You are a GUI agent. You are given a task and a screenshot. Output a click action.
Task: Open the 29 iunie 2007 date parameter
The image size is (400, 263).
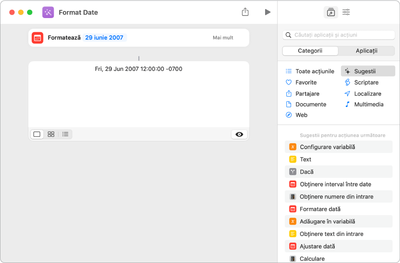[104, 38]
